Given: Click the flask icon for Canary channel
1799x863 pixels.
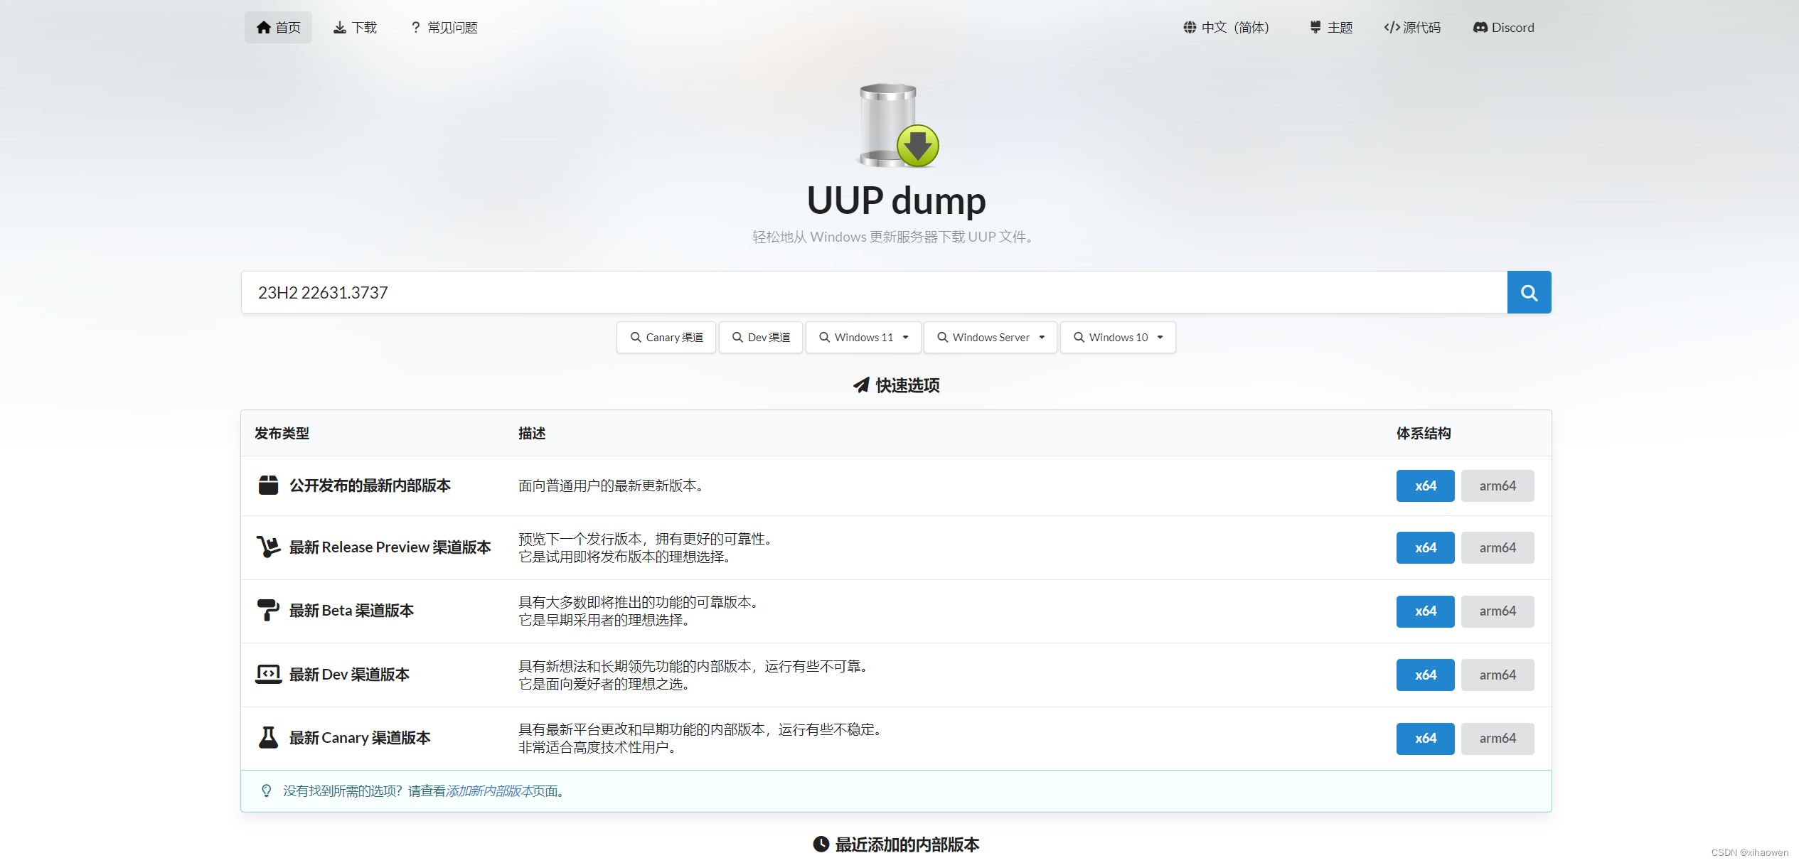Looking at the screenshot, I should tap(268, 738).
